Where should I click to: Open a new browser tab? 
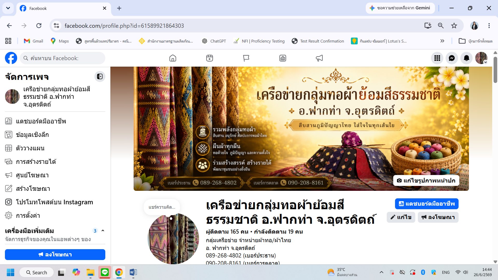(119, 8)
